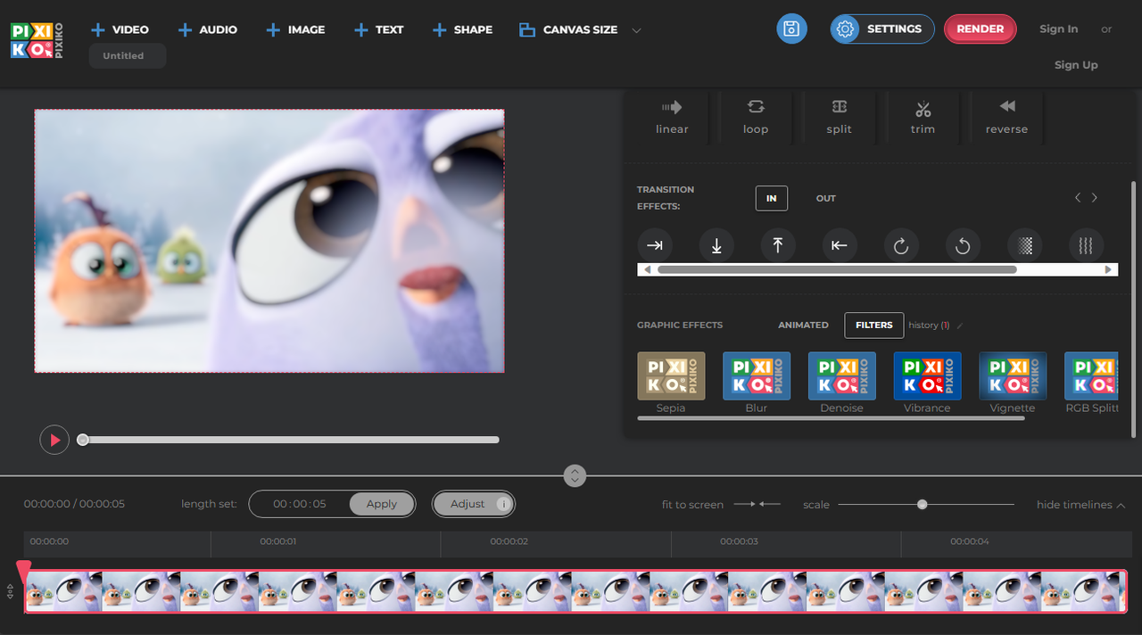
Task: Go to next transition effects page
Action: tap(1095, 198)
